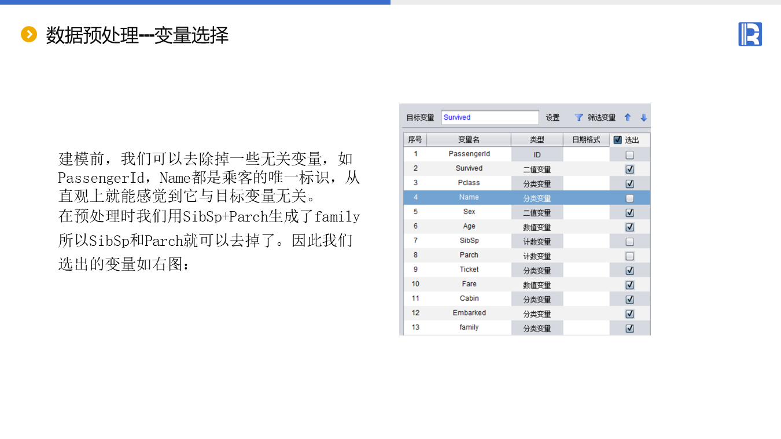Click row number 1 in the table

click(415, 154)
